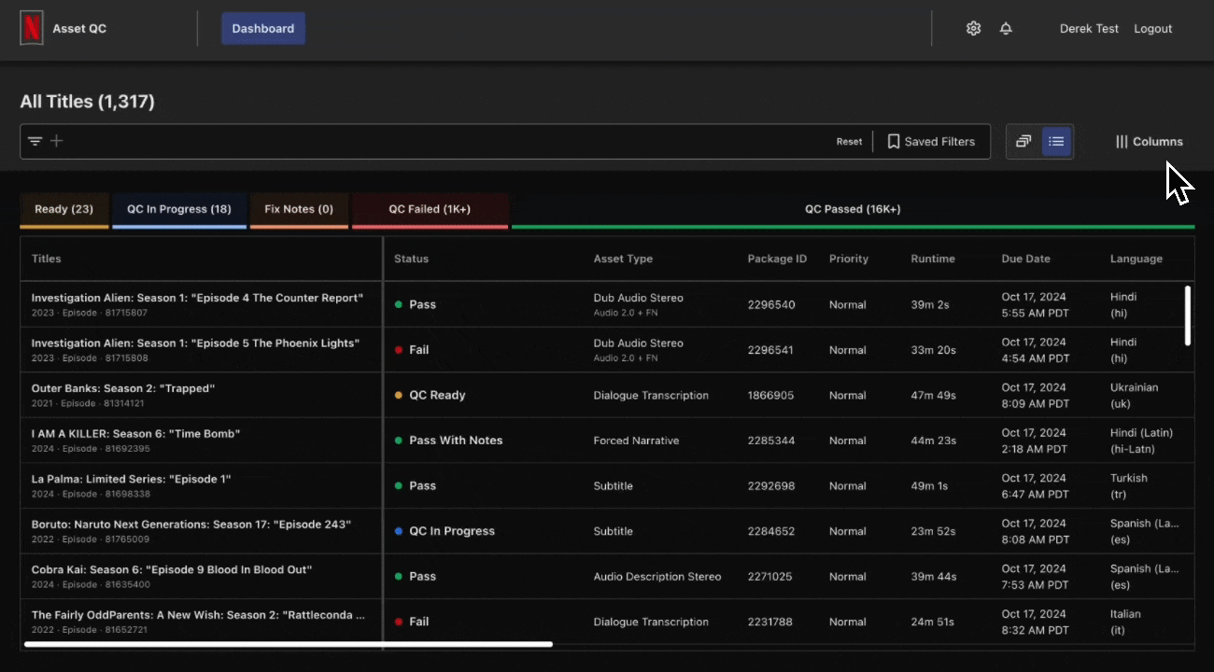Open Outer Banks: Season 2 "Trapped"

point(122,388)
